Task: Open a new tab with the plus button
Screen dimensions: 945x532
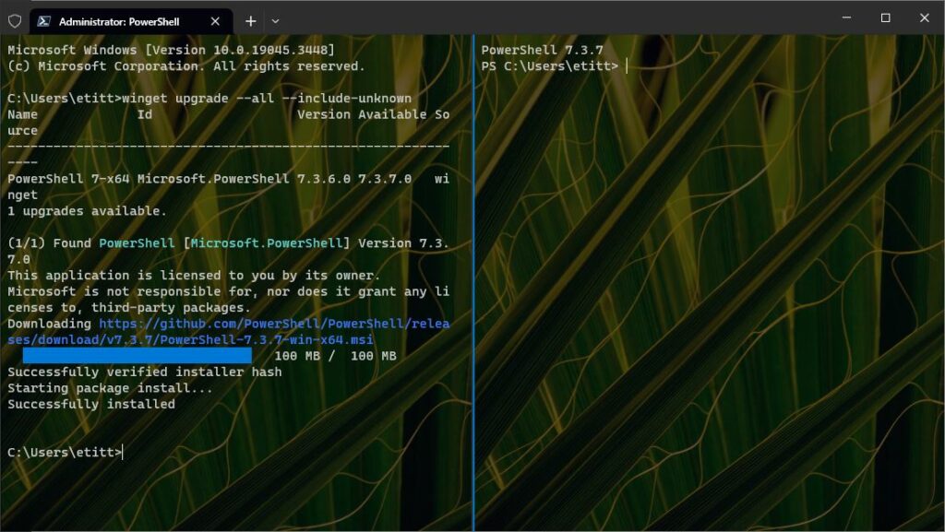Action: 251,21
